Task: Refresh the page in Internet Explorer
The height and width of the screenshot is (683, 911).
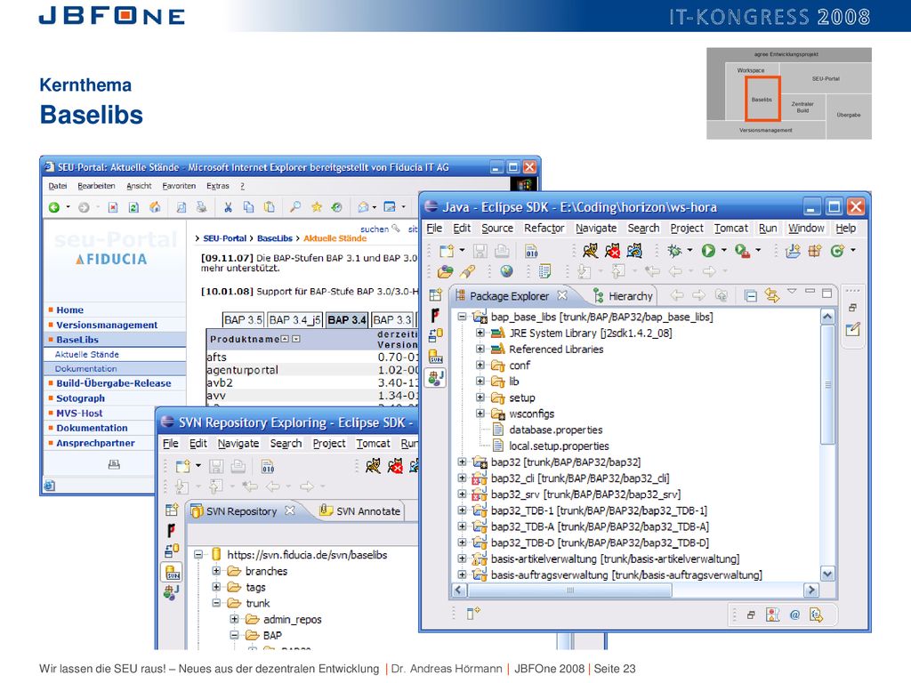Action: point(133,207)
